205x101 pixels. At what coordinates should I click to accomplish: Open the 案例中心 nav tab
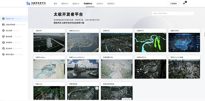[x=65, y=4]
